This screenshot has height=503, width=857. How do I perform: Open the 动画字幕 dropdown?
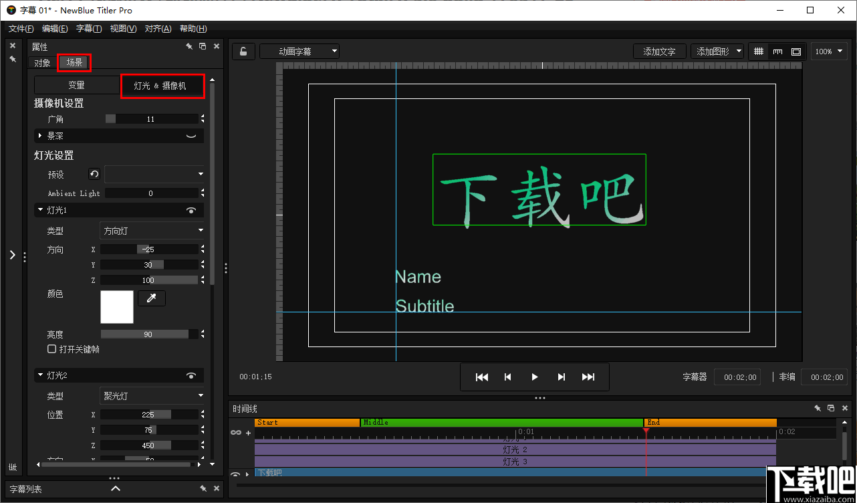[x=299, y=51]
